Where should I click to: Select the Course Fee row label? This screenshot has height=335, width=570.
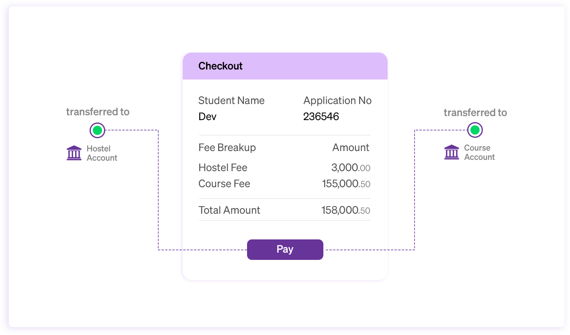click(x=224, y=184)
